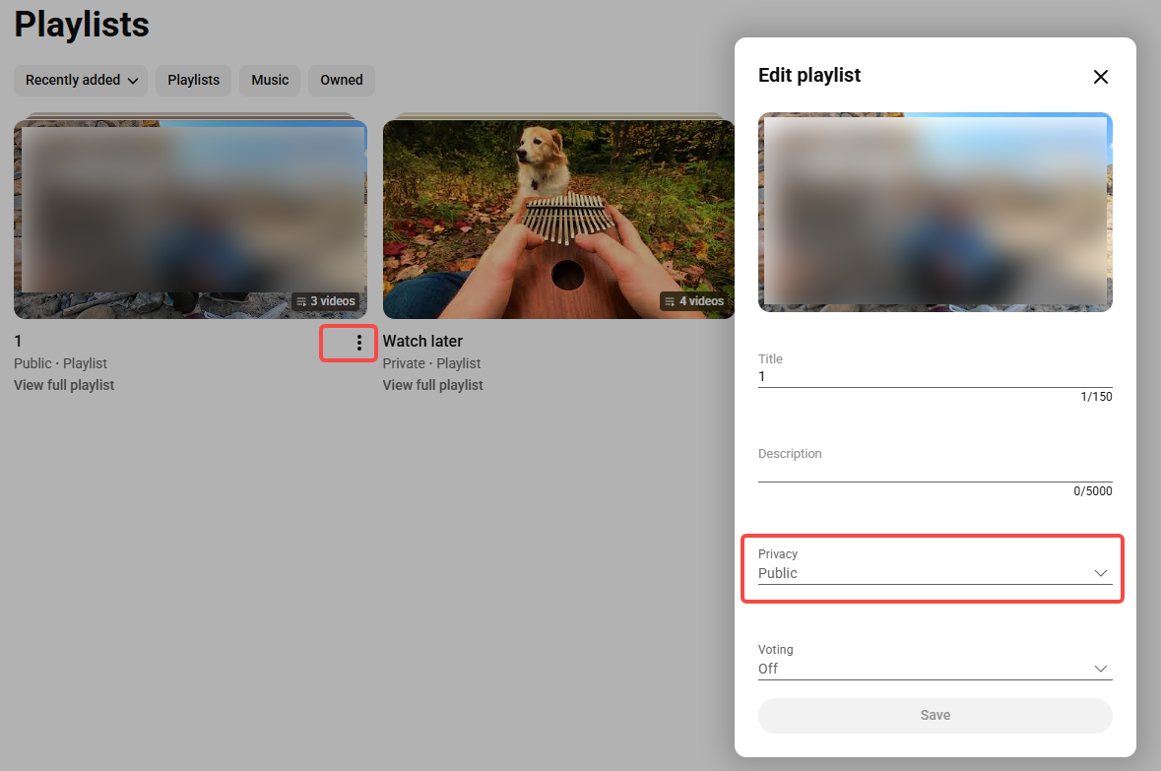Click the playlist title 1 under thumbnail
This screenshot has width=1161, height=771.
point(18,342)
